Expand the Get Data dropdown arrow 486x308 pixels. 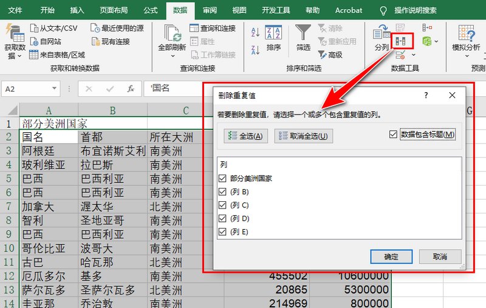20,56
